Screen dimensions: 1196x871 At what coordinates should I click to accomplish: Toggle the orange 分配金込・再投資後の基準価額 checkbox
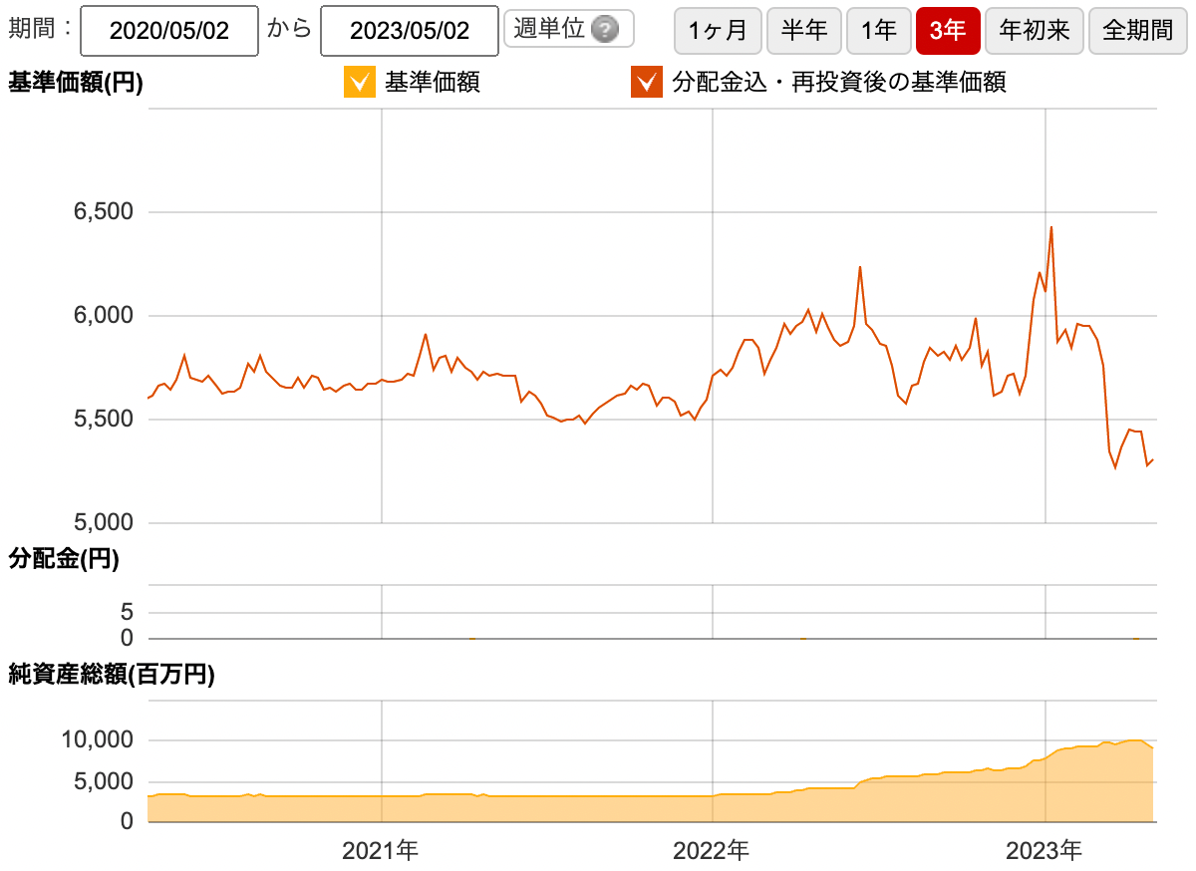pos(647,83)
